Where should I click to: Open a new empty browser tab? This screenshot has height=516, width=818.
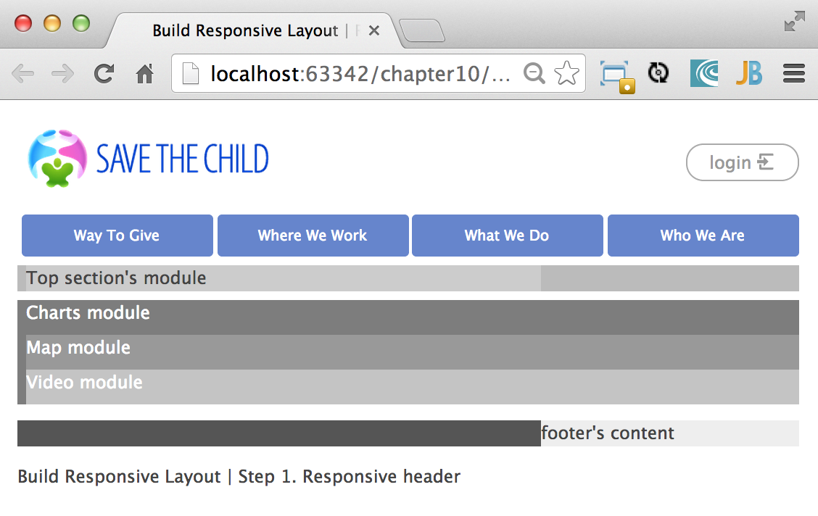point(422,31)
